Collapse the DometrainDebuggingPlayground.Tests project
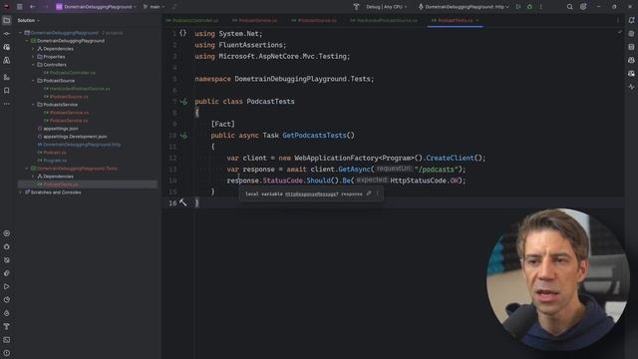 click(27, 169)
